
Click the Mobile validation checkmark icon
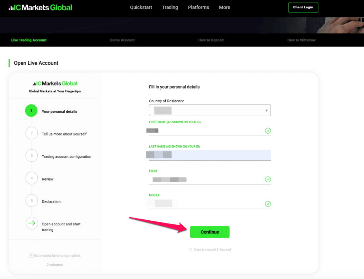point(268,204)
